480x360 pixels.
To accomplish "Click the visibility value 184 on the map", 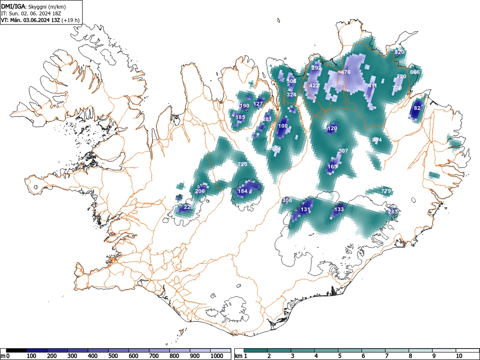I will tap(242, 191).
